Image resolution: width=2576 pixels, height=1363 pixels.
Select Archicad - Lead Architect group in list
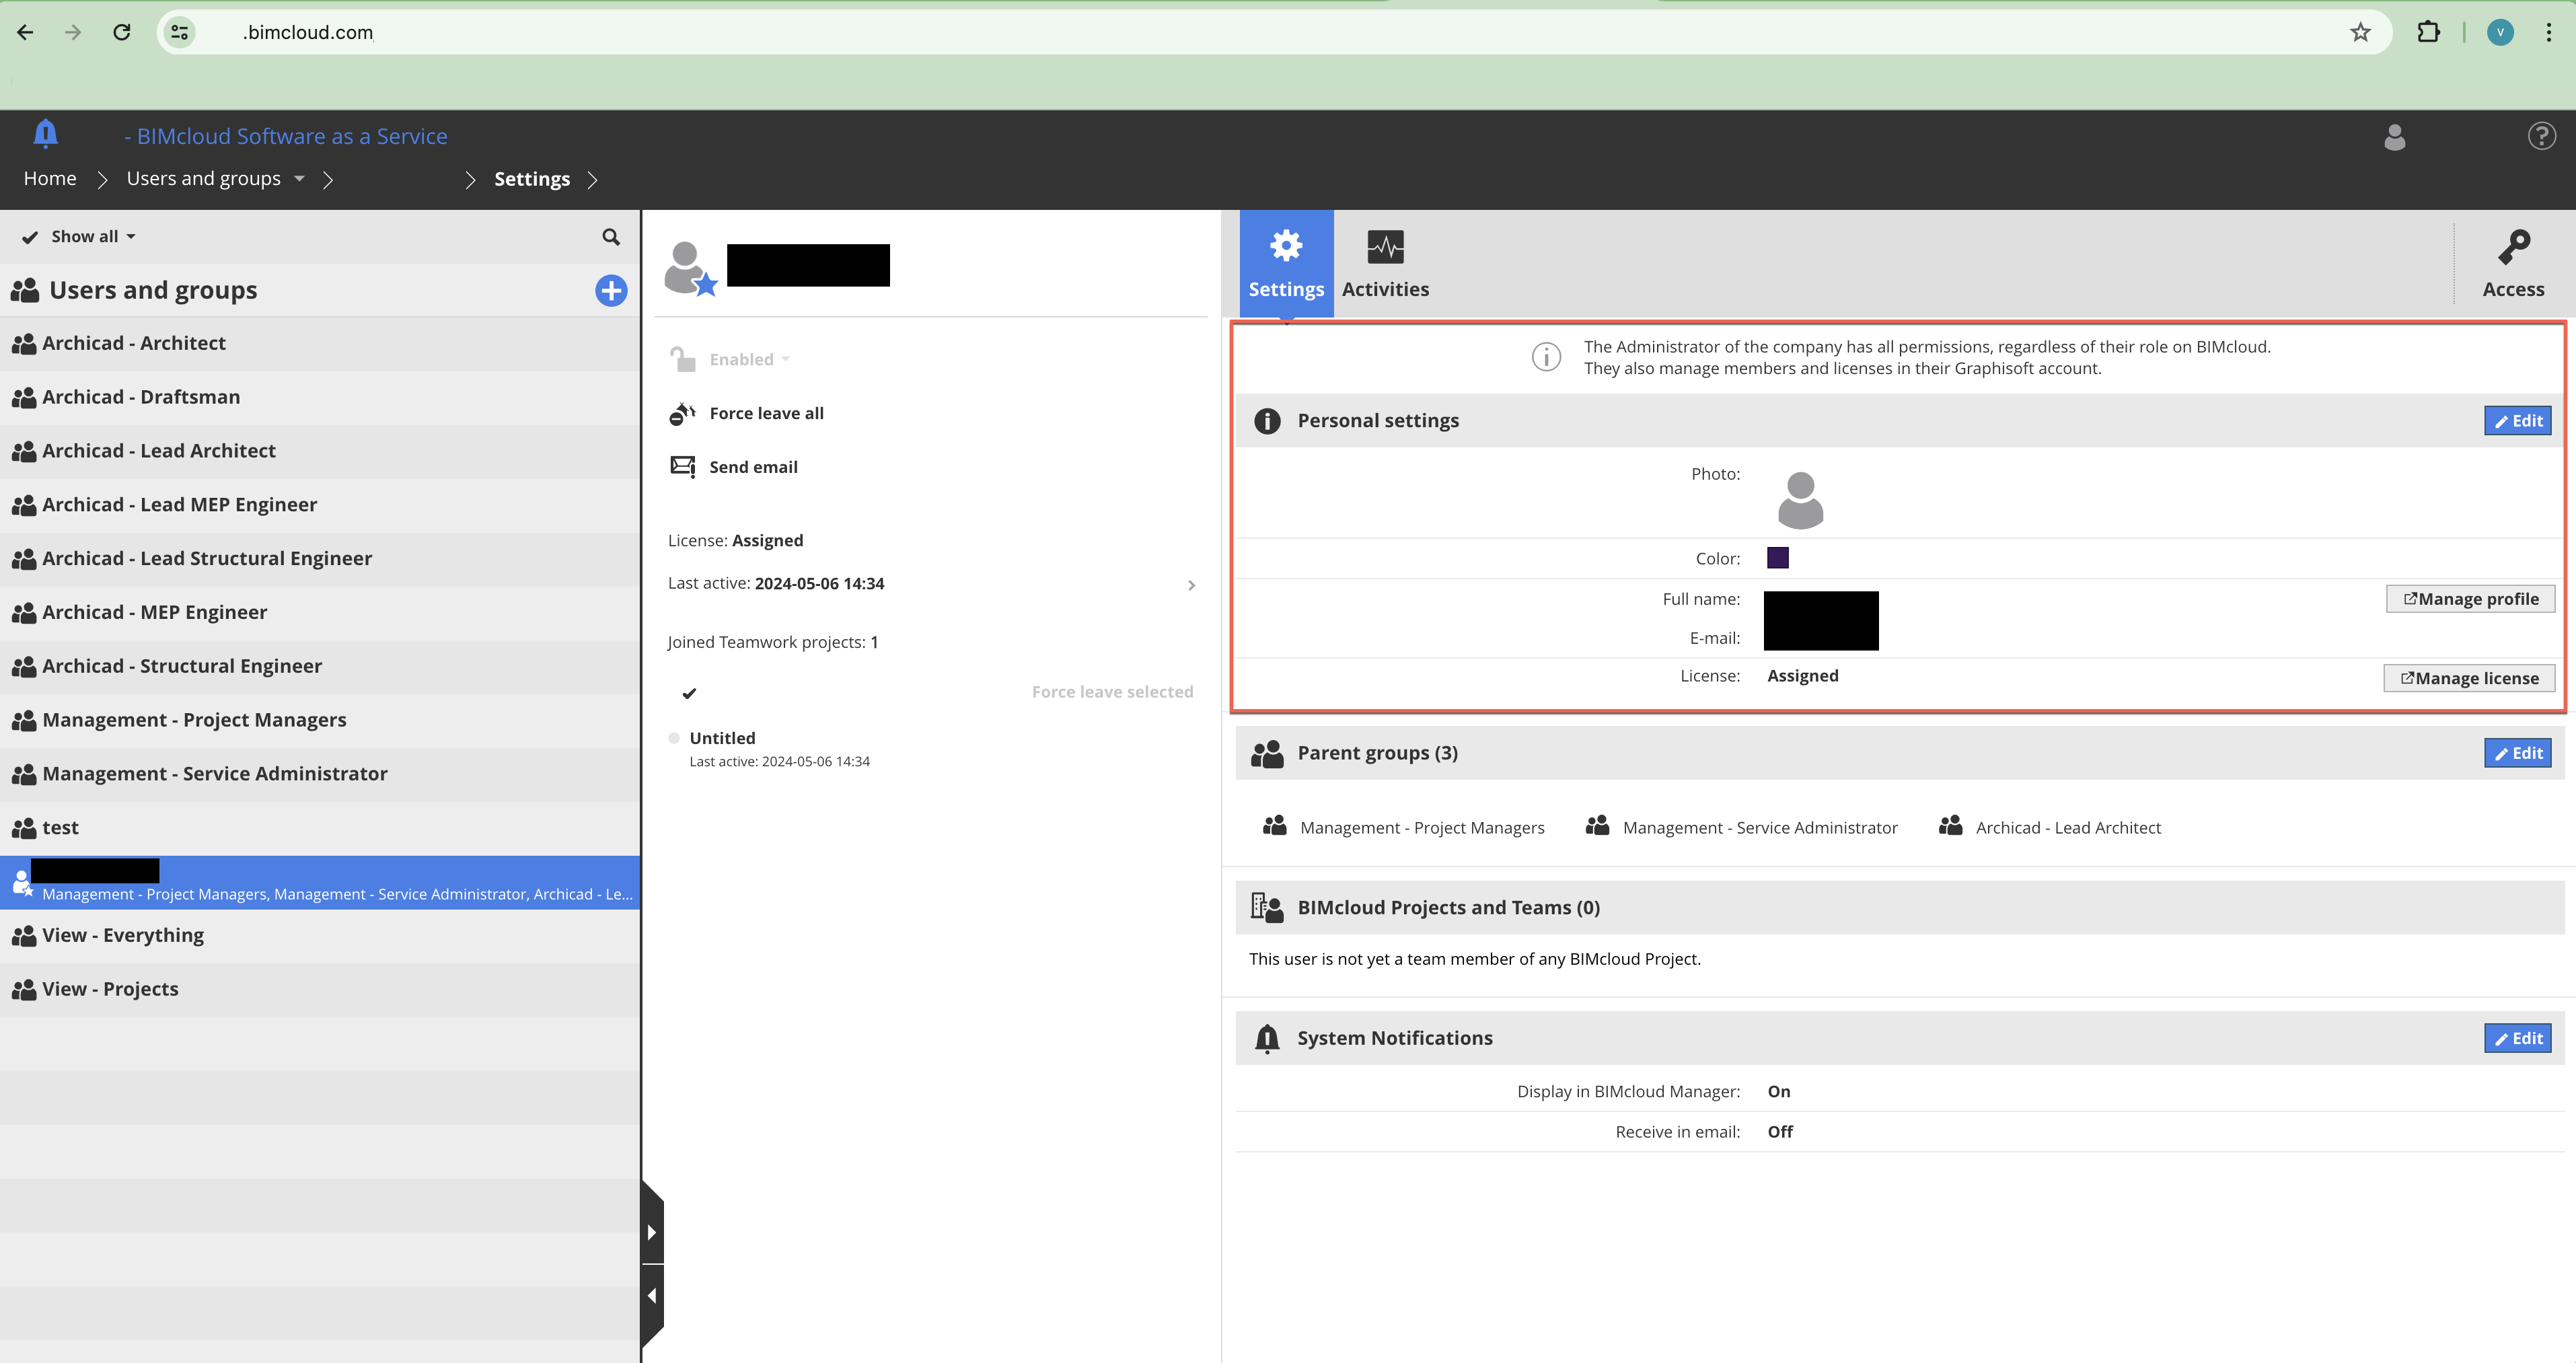click(x=320, y=452)
